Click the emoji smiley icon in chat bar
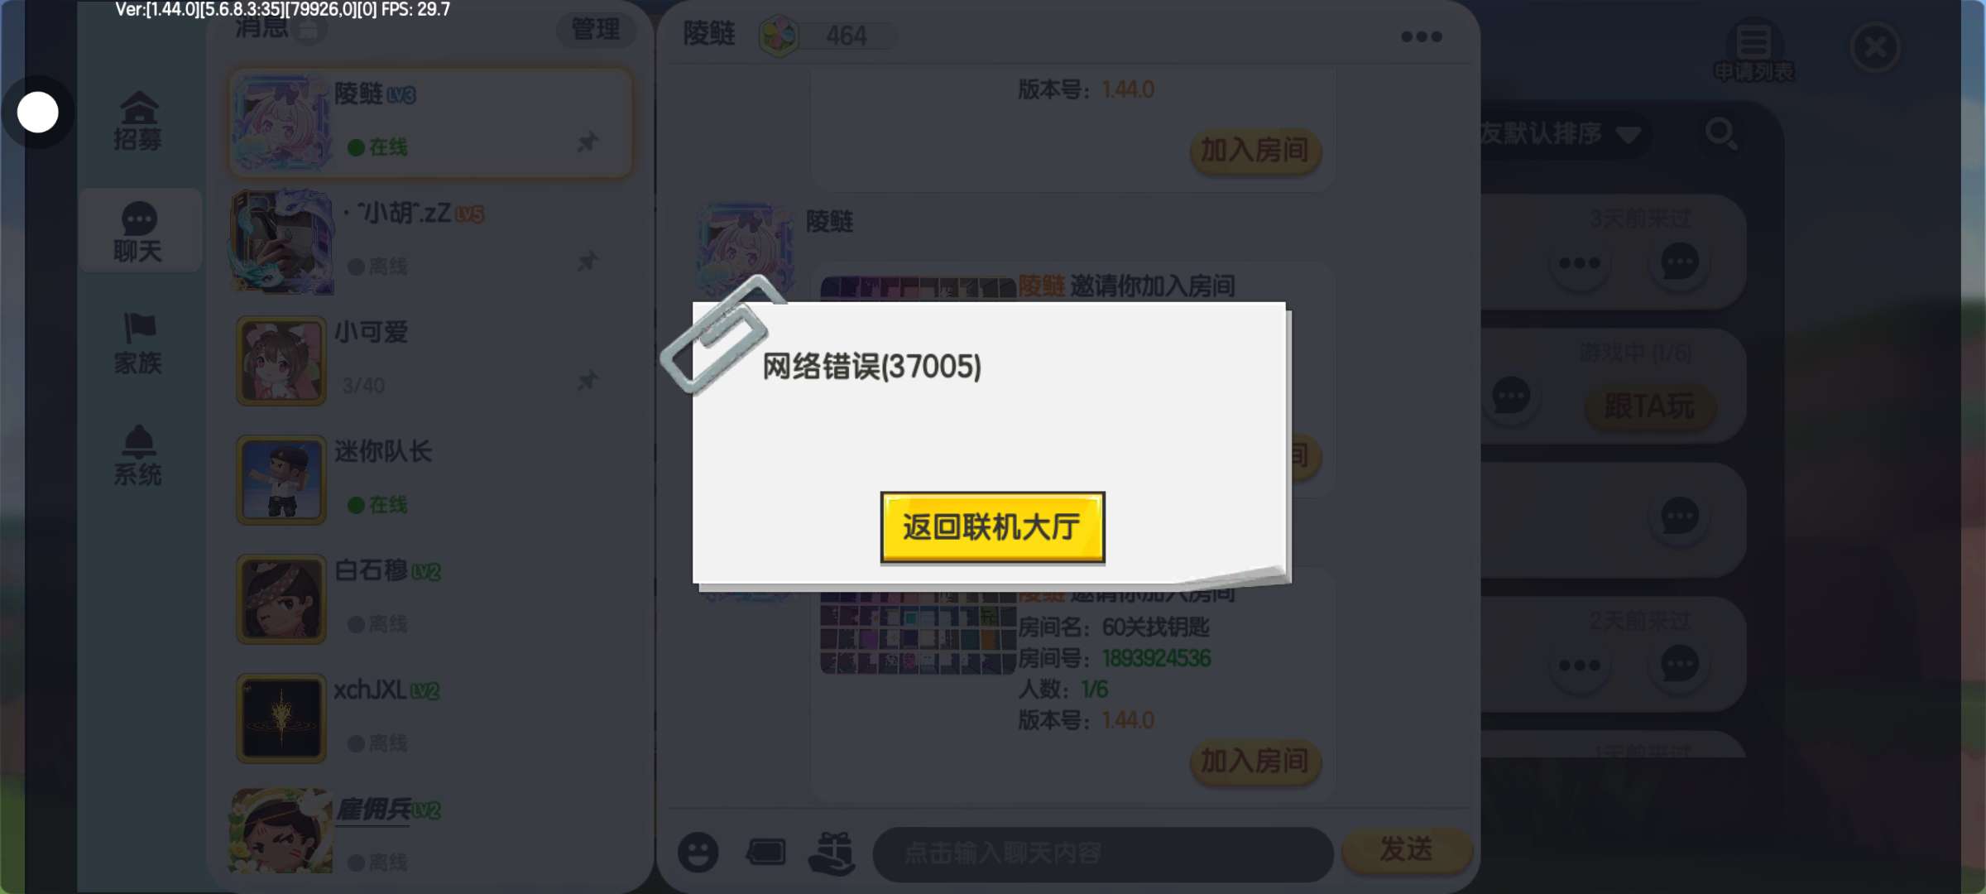 coord(698,852)
